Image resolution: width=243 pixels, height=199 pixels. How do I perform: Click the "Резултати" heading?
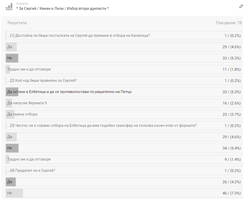click(x=17, y=23)
